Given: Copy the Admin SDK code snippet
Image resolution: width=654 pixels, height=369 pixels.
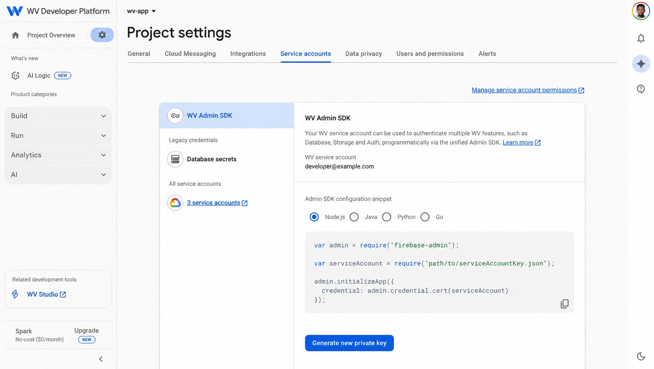Looking at the screenshot, I should (x=564, y=304).
